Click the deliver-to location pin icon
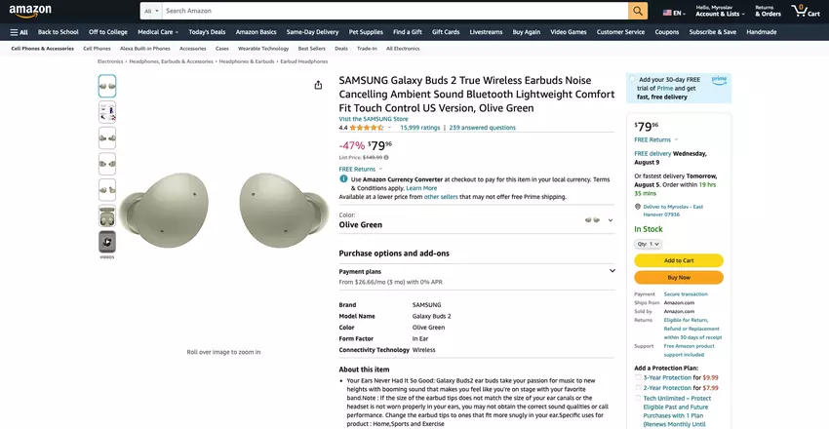 636,206
